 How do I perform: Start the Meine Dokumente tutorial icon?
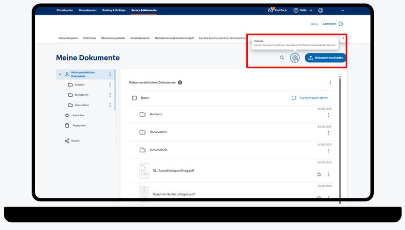(295, 58)
